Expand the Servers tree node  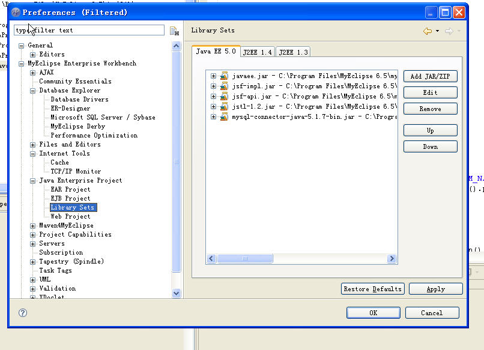[32, 244]
